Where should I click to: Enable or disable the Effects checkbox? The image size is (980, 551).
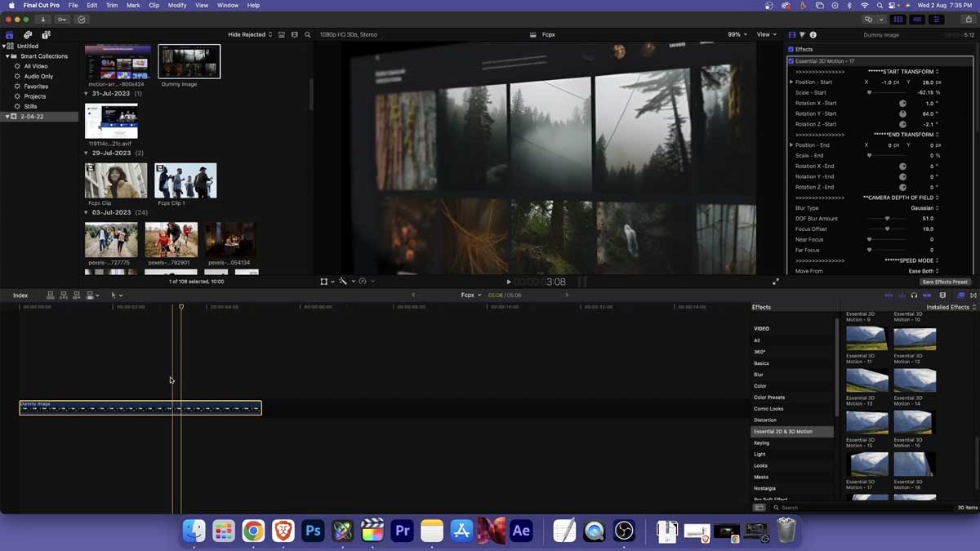coord(791,50)
